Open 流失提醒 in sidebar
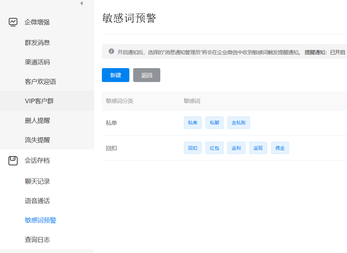This screenshot has width=347, height=253. point(38,140)
